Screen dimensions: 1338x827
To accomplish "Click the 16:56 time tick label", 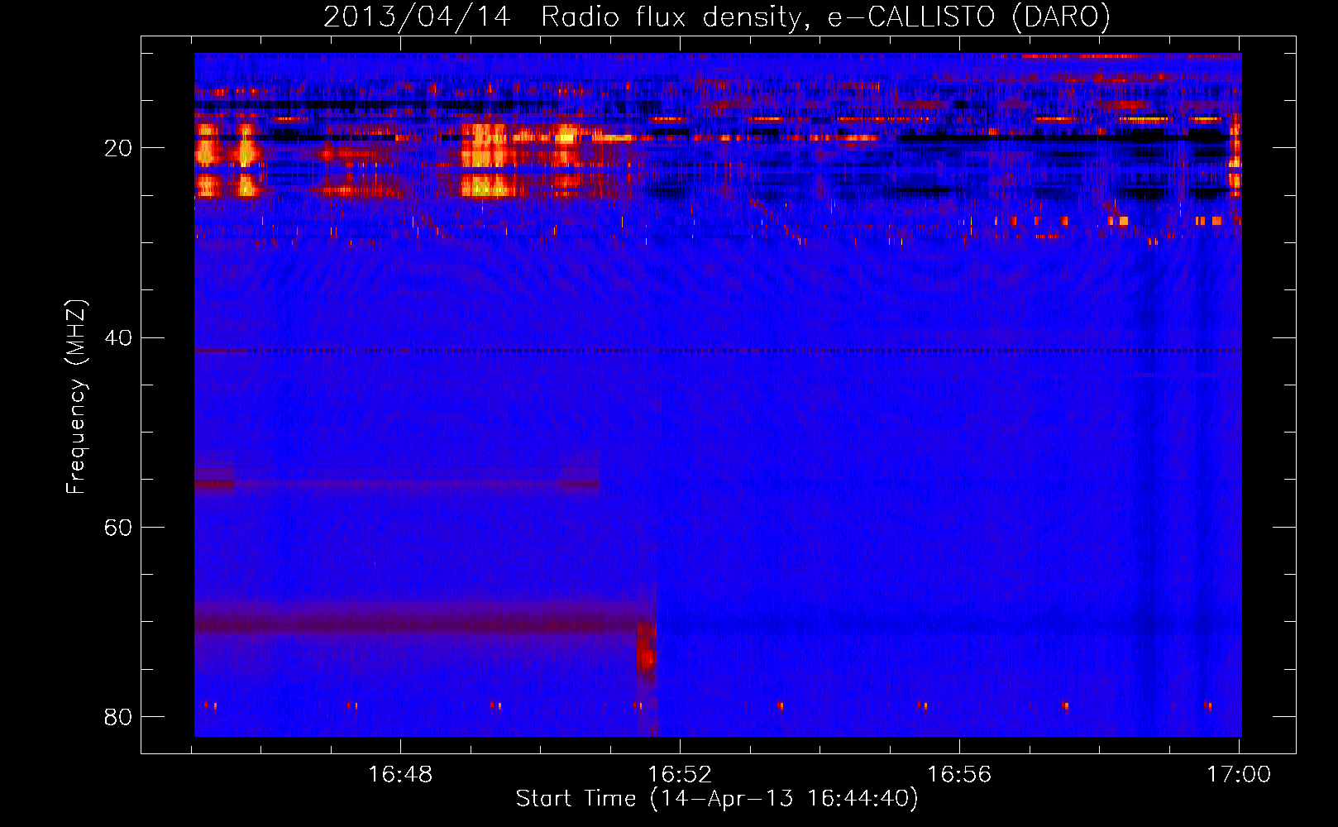I will click(959, 775).
